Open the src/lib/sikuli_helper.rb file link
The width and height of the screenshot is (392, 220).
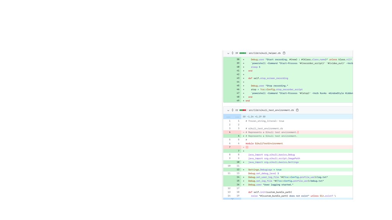265,53
